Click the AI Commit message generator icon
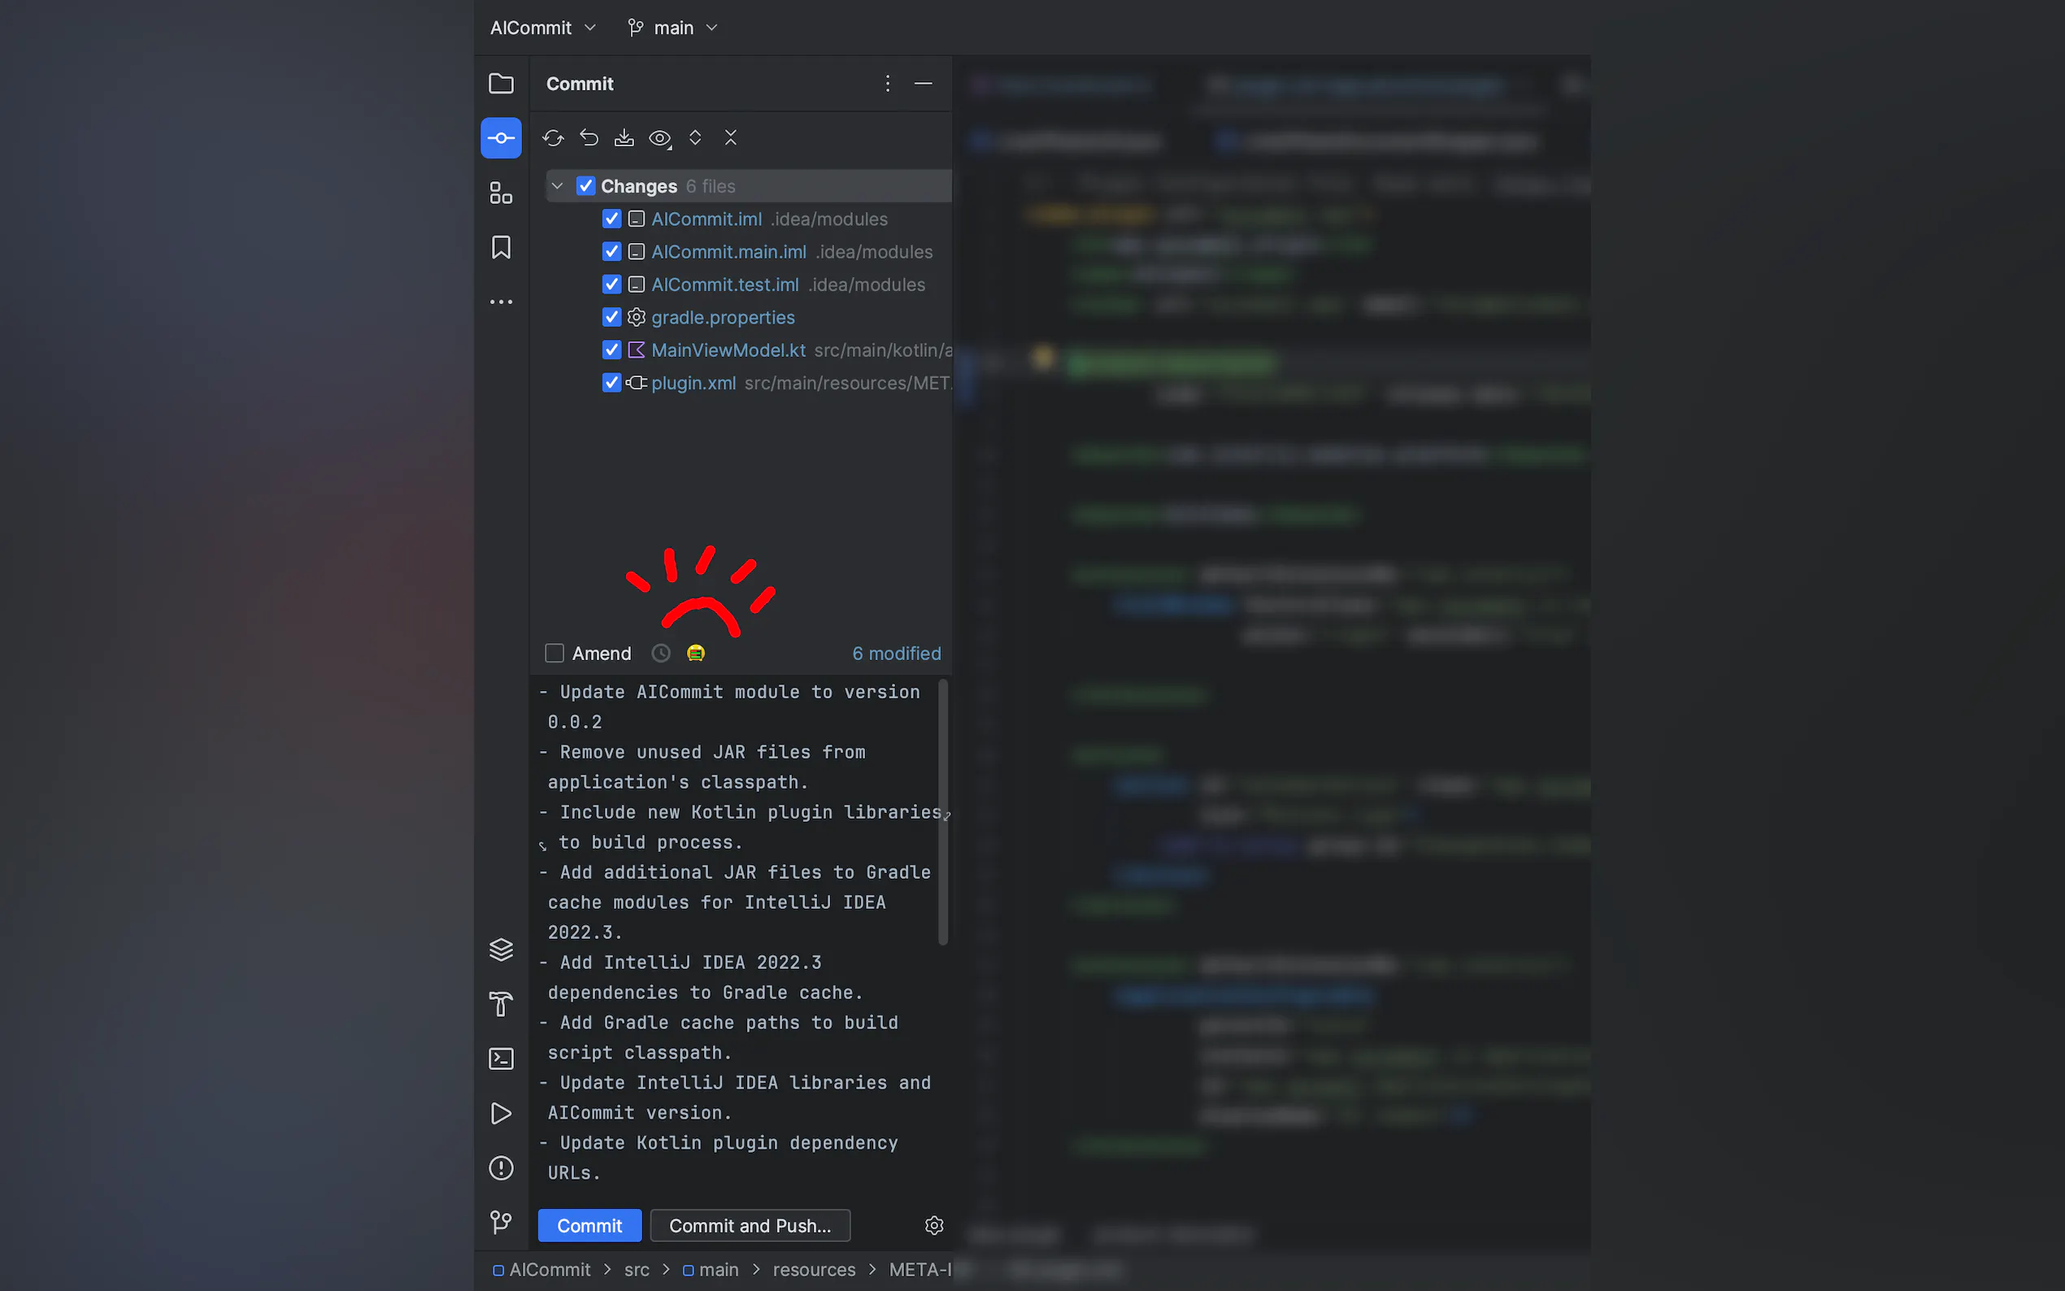This screenshot has height=1291, width=2065. pyautogui.click(x=696, y=653)
